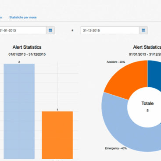Open the end date calendar picker
161x161 pixels.
(x=143, y=30)
